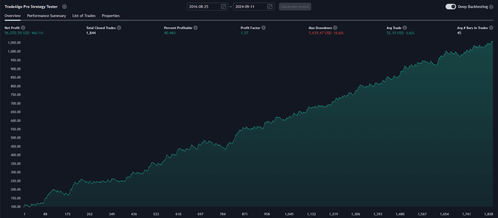Click avg trade percentage 0.82%
This screenshot has width=498, height=218.
[410, 33]
